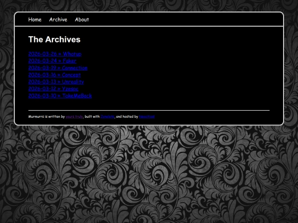Follow the 'yours truly' footer link
Screen dimensions: 298x223
tap(74, 117)
